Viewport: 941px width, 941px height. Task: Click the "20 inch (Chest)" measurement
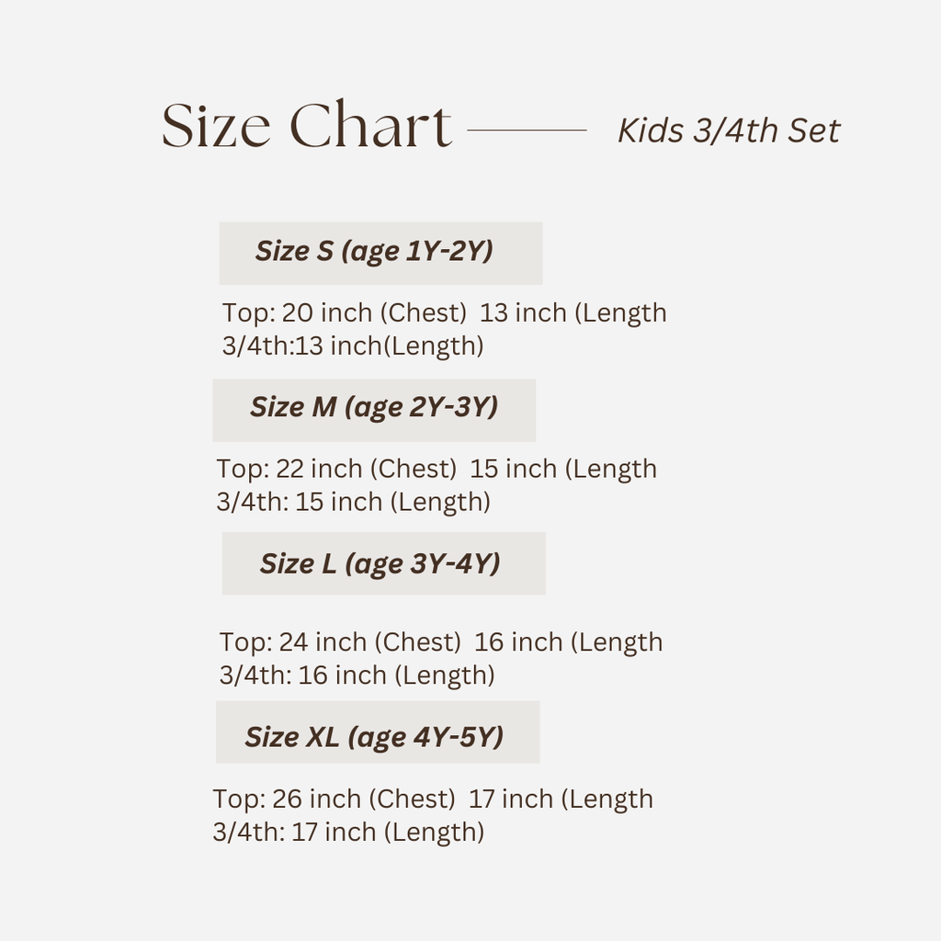(374, 312)
